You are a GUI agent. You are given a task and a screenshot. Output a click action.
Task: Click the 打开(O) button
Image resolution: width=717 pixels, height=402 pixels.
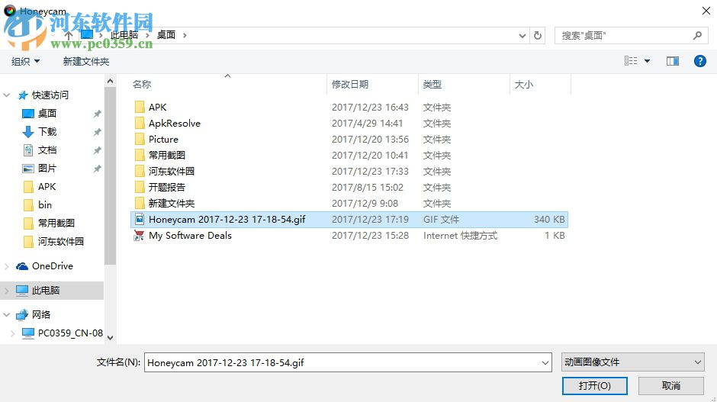click(x=594, y=385)
